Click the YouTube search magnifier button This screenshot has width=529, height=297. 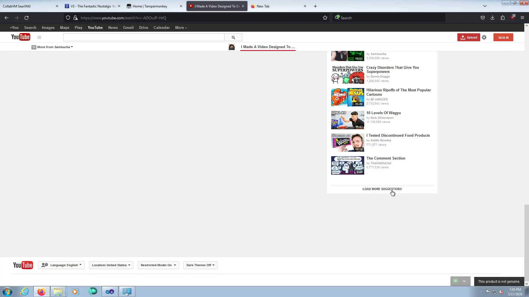pos(233,37)
